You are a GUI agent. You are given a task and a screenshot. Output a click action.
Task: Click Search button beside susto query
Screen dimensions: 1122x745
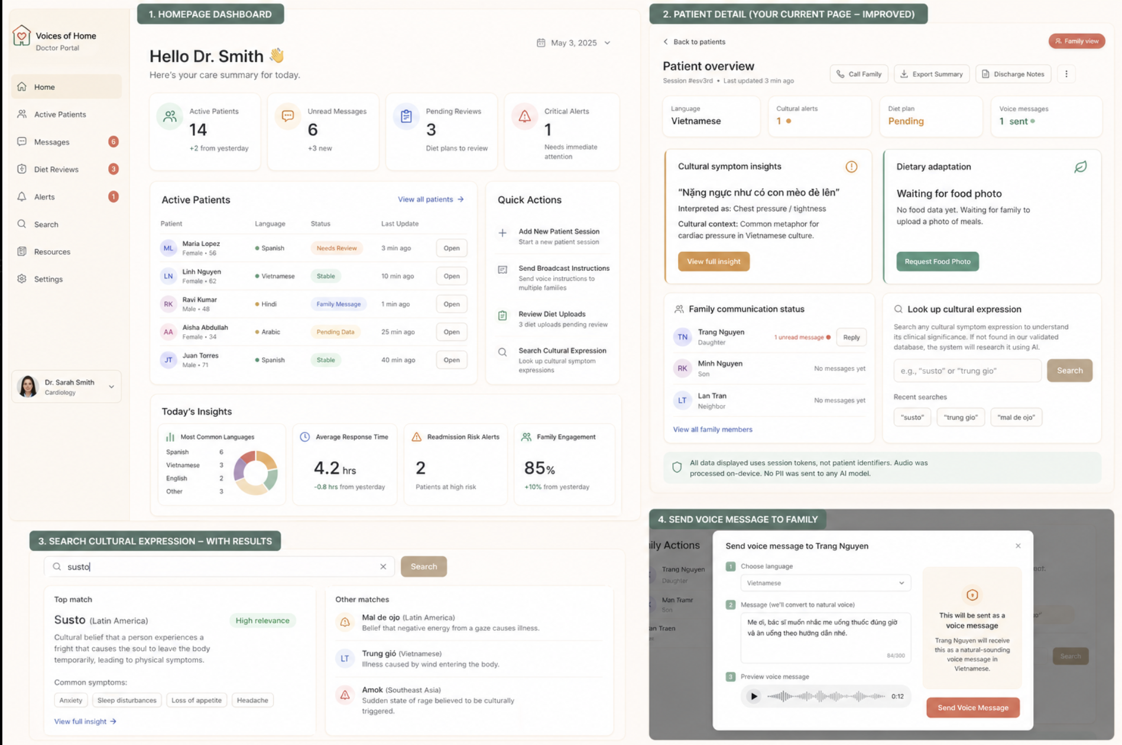(424, 566)
